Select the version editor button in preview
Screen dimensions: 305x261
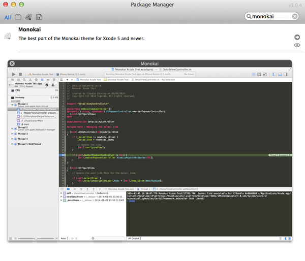click(x=265, y=75)
